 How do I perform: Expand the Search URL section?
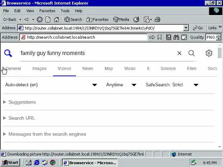pos(19,118)
